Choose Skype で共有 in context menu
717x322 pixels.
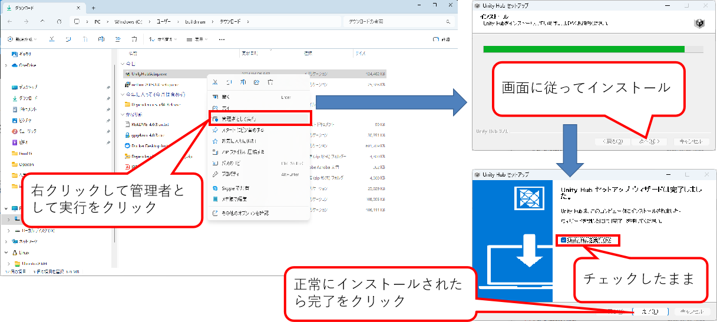point(258,188)
